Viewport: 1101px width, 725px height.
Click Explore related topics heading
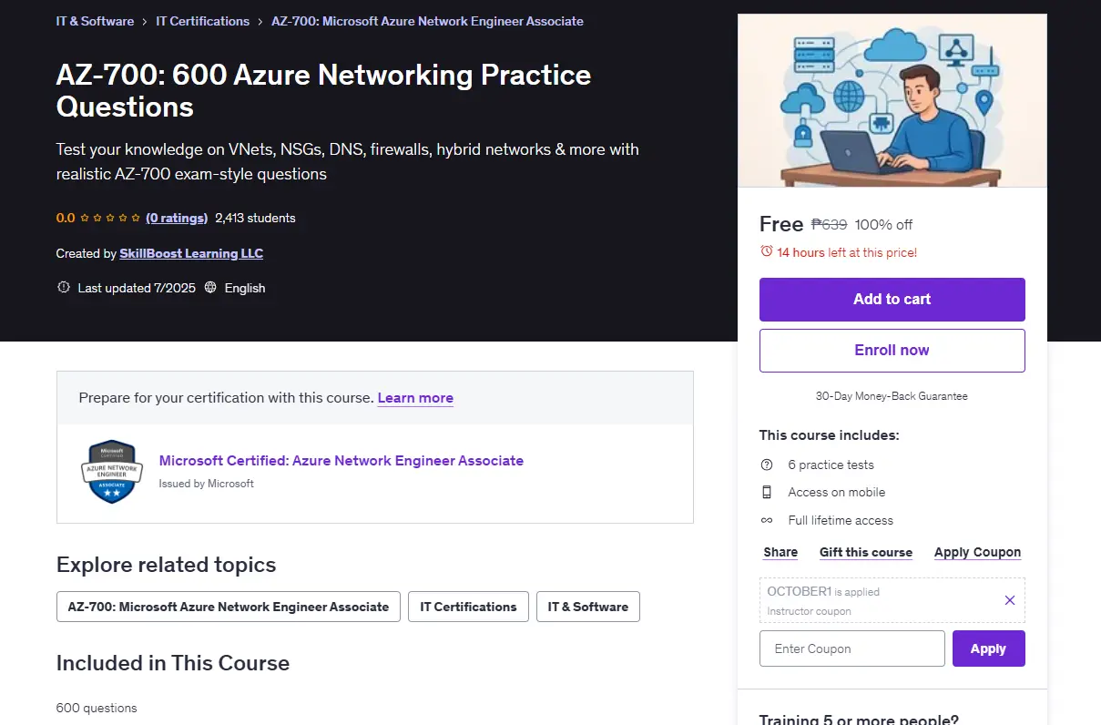167,565
